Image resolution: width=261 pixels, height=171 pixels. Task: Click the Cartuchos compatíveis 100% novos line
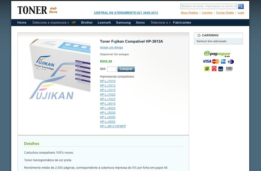point(49,153)
